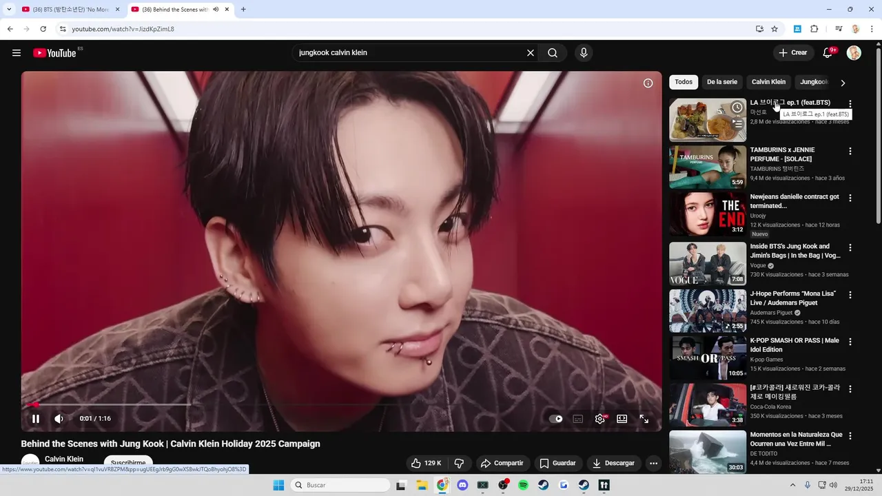The image size is (882, 496).
Task: Mute the video volume
Action: point(59,419)
